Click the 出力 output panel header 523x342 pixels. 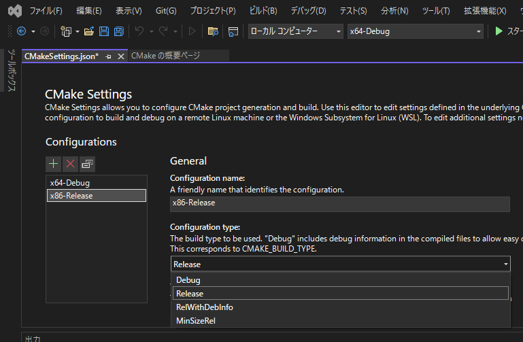33,339
